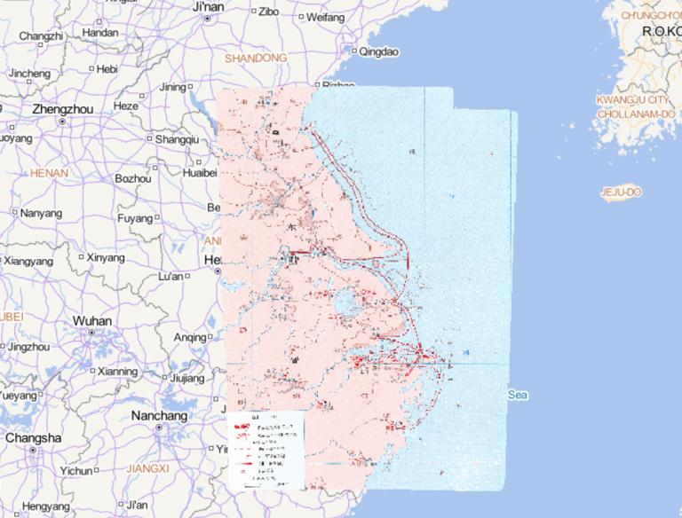Select the JEJU-DO island label
The image size is (682, 518).
(x=621, y=192)
